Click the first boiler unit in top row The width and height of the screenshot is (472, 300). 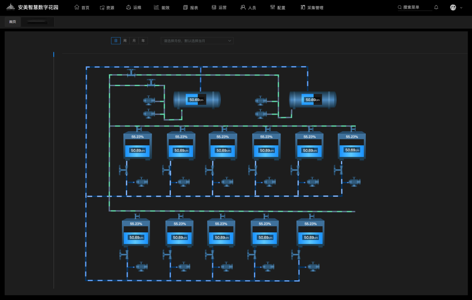pyautogui.click(x=138, y=146)
